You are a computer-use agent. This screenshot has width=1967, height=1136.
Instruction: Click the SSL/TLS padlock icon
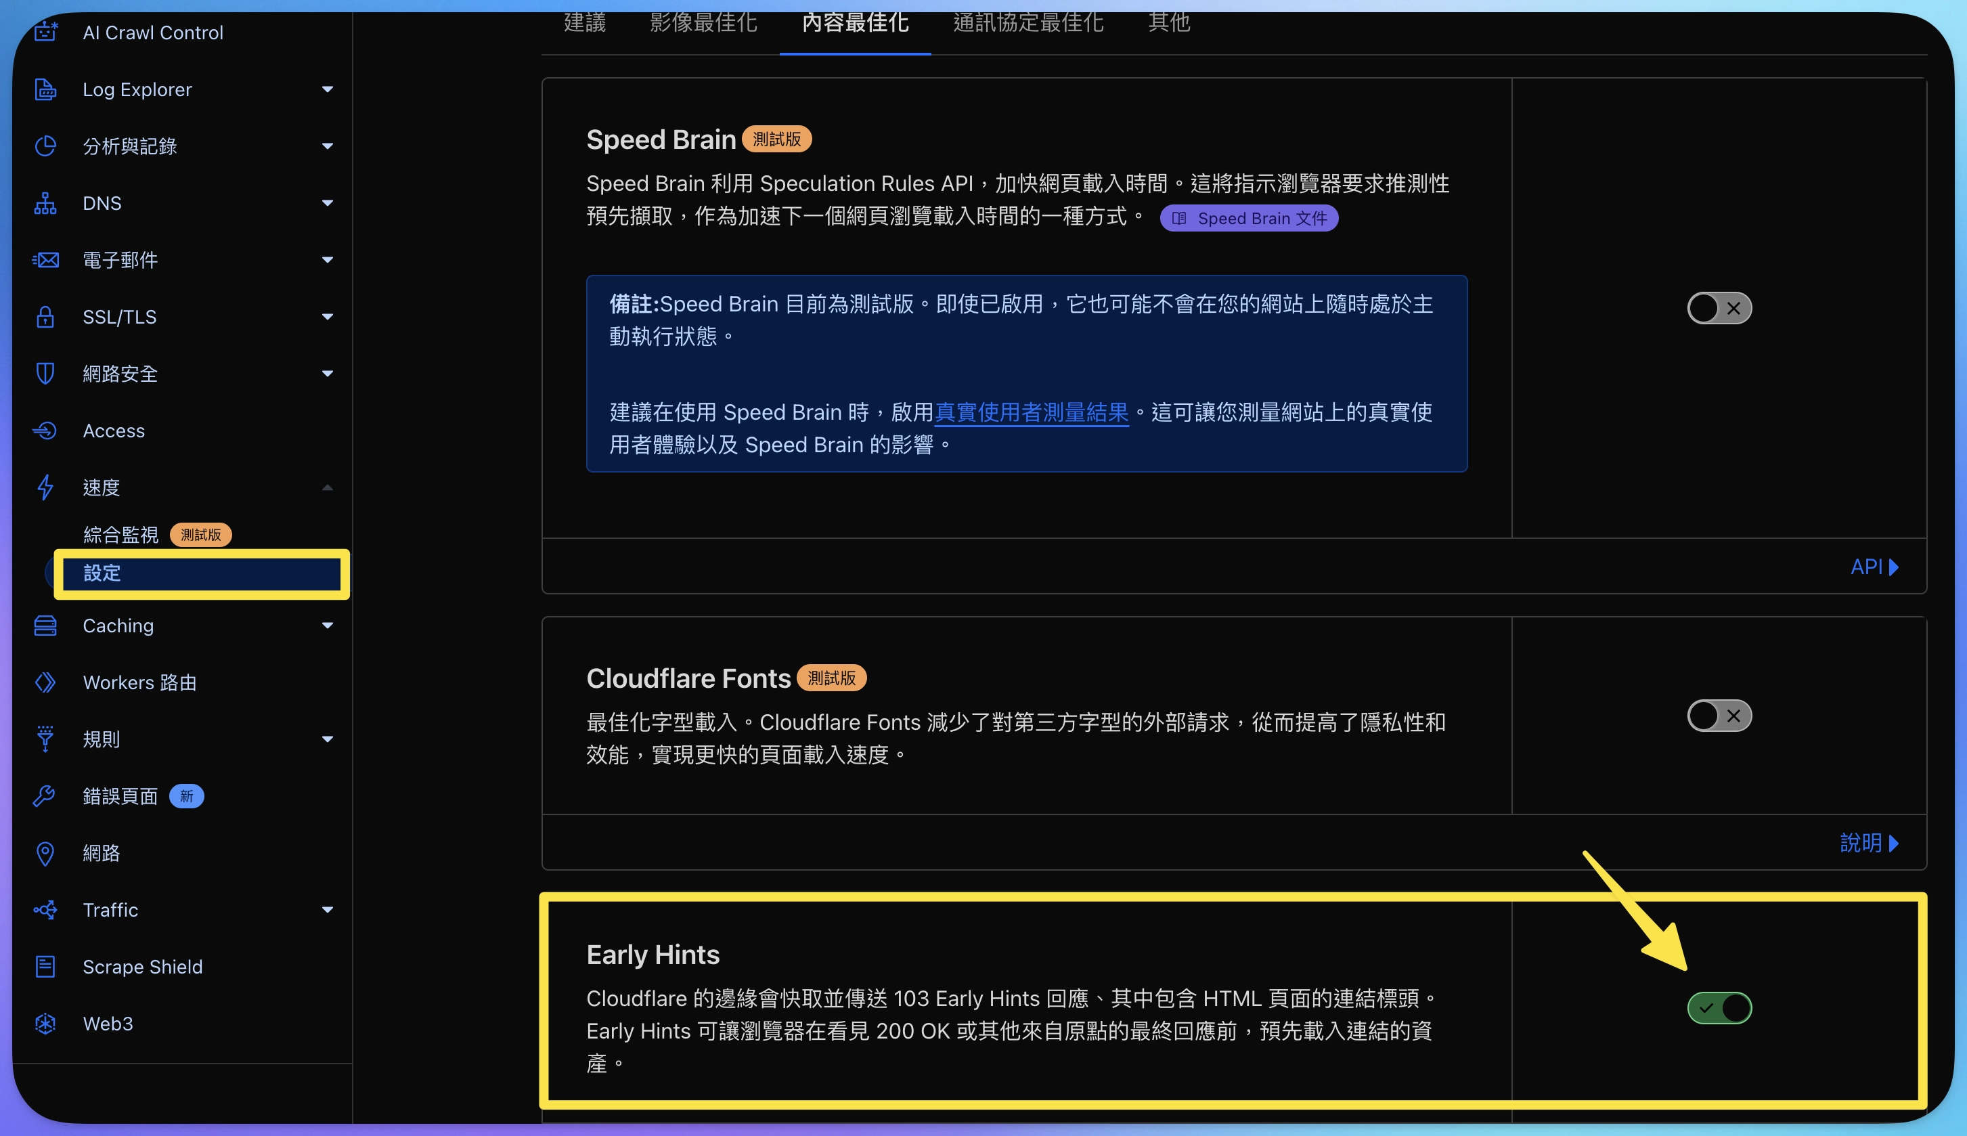(x=45, y=317)
